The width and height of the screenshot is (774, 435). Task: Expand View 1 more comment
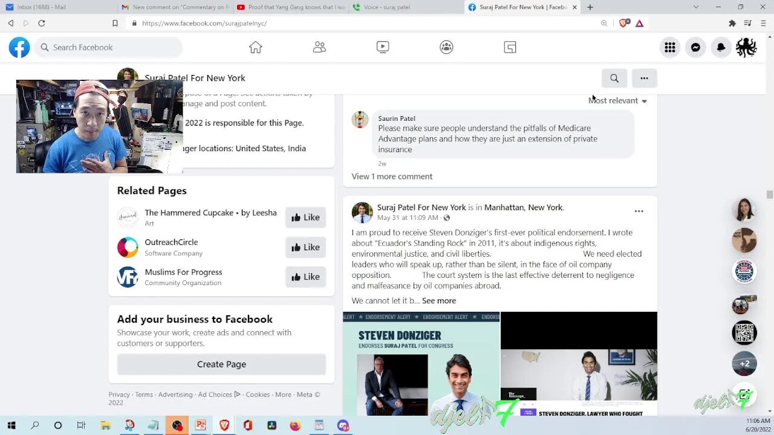tap(392, 176)
